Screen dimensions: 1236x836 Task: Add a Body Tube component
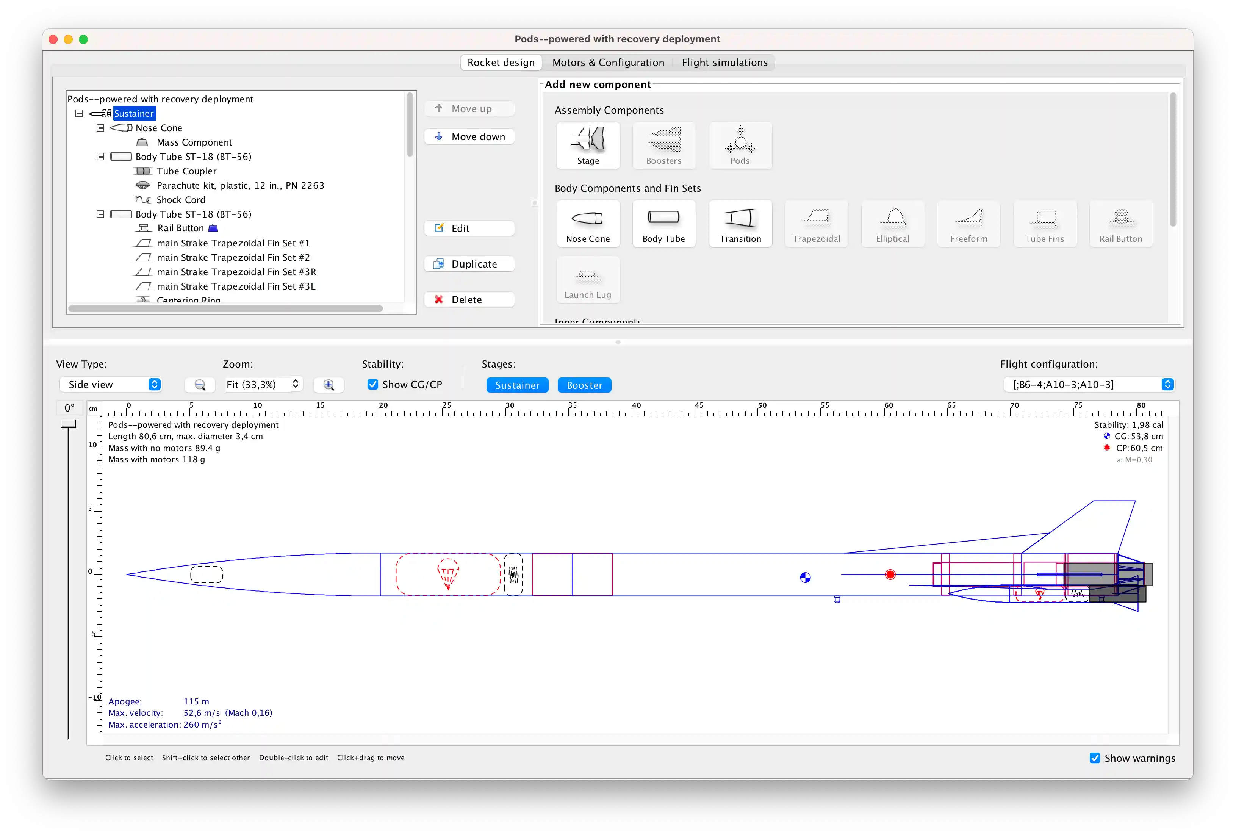[663, 223]
